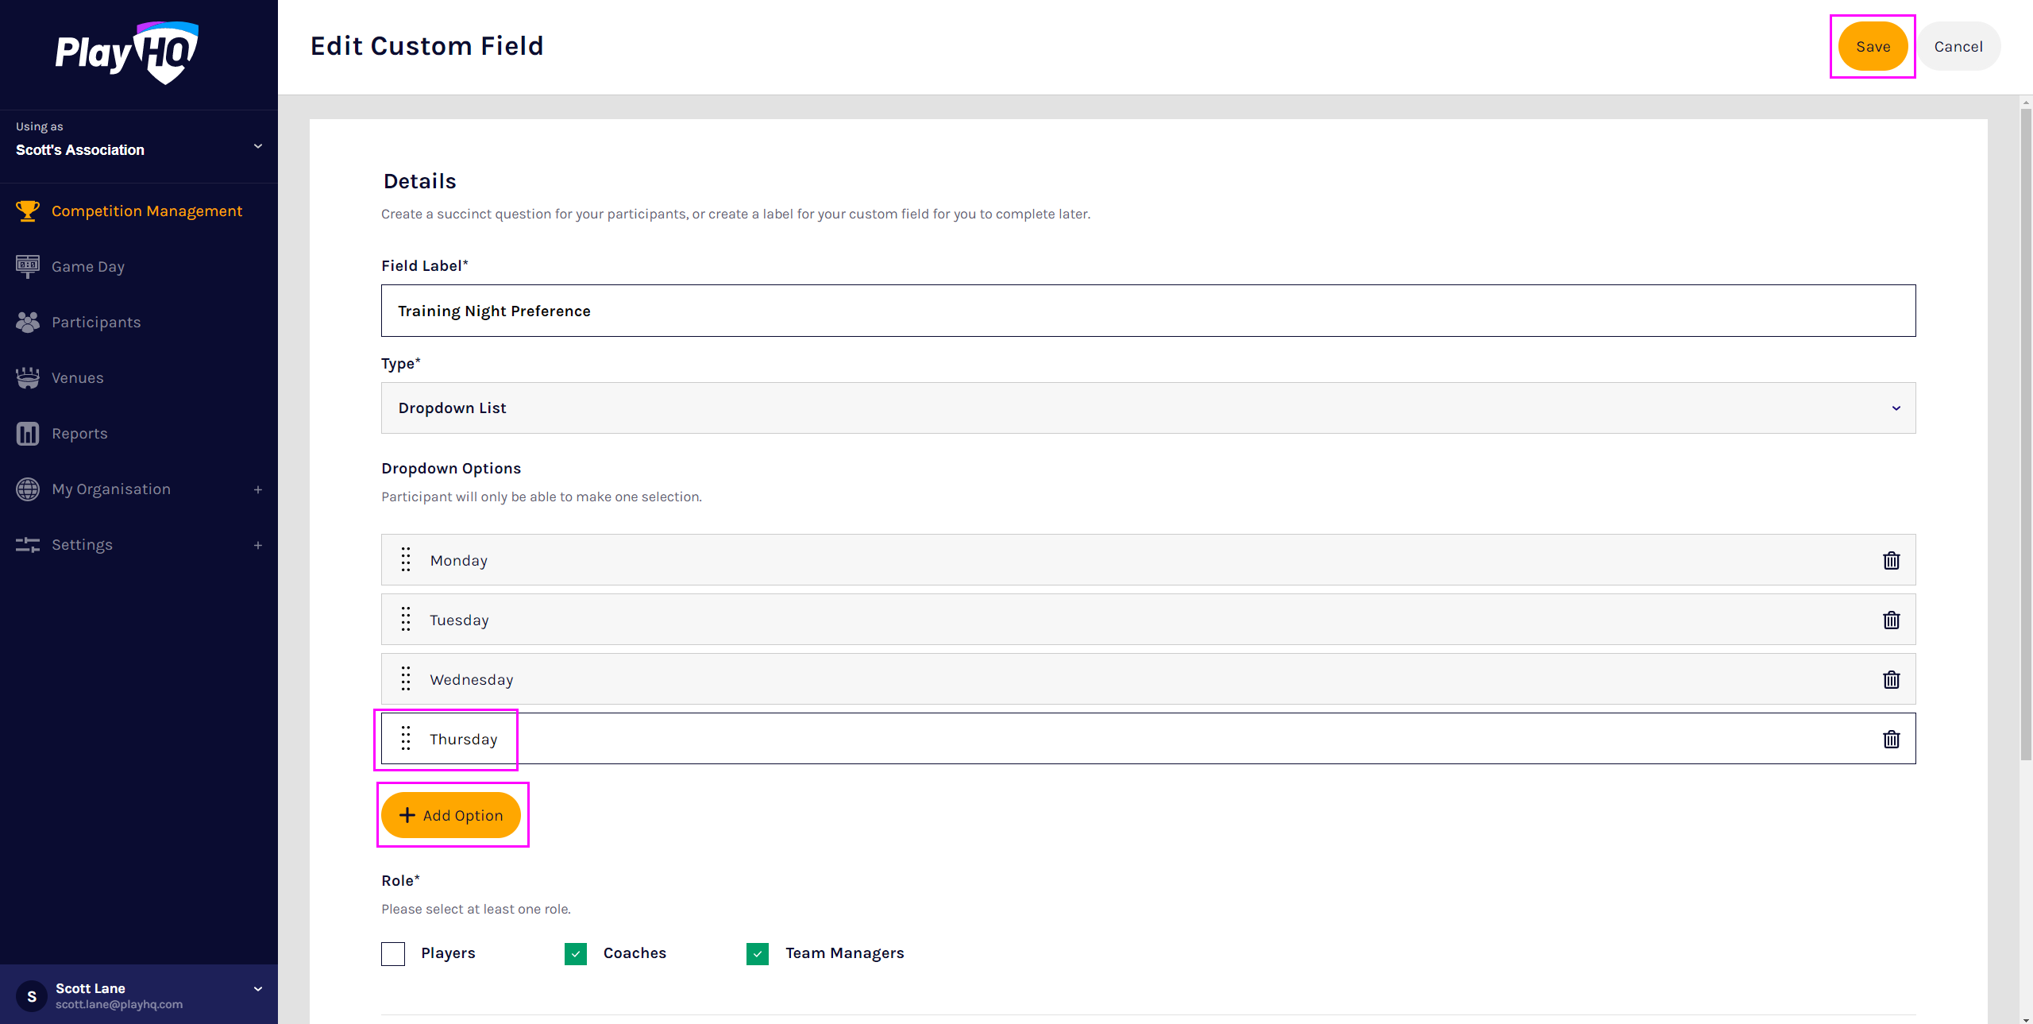Click the scott.lane@playhq.com email text
The height and width of the screenshot is (1024, 2033).
(x=119, y=1005)
